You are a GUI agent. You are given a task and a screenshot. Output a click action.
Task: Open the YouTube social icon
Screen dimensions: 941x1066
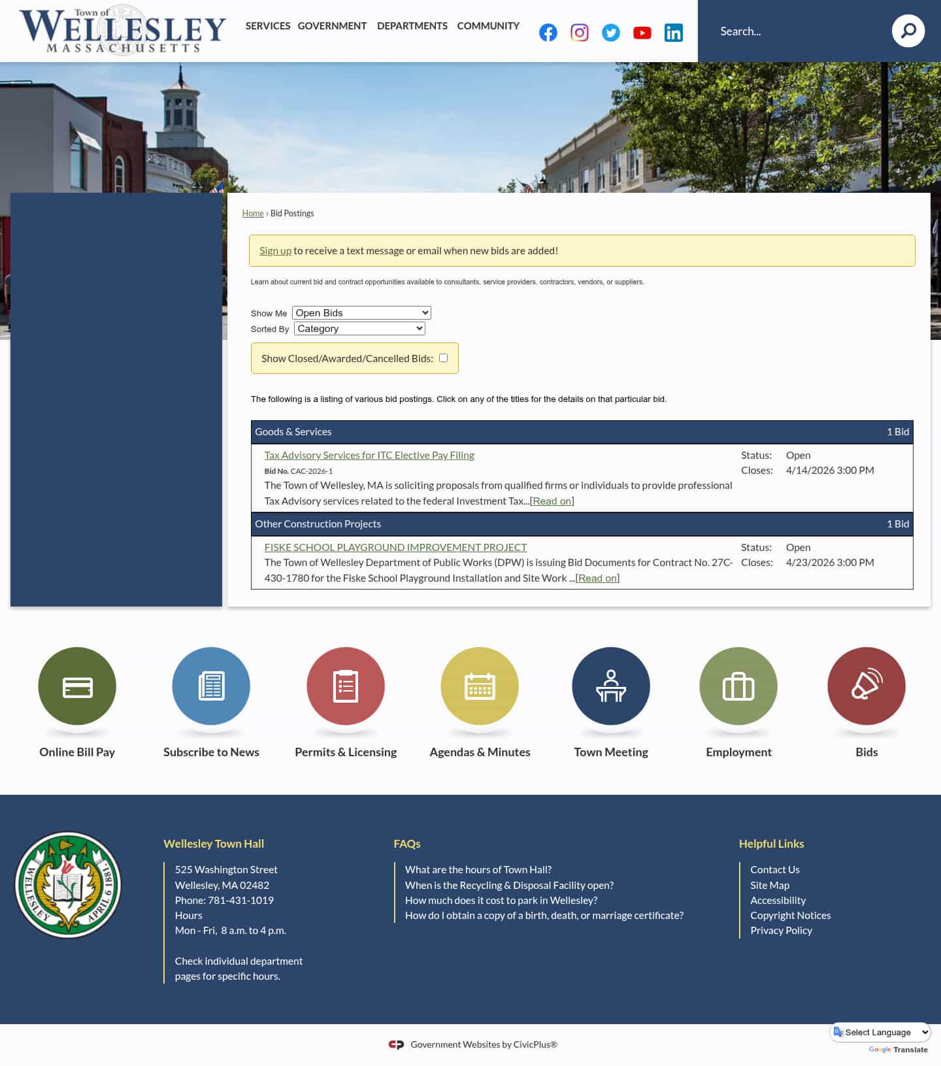(642, 33)
